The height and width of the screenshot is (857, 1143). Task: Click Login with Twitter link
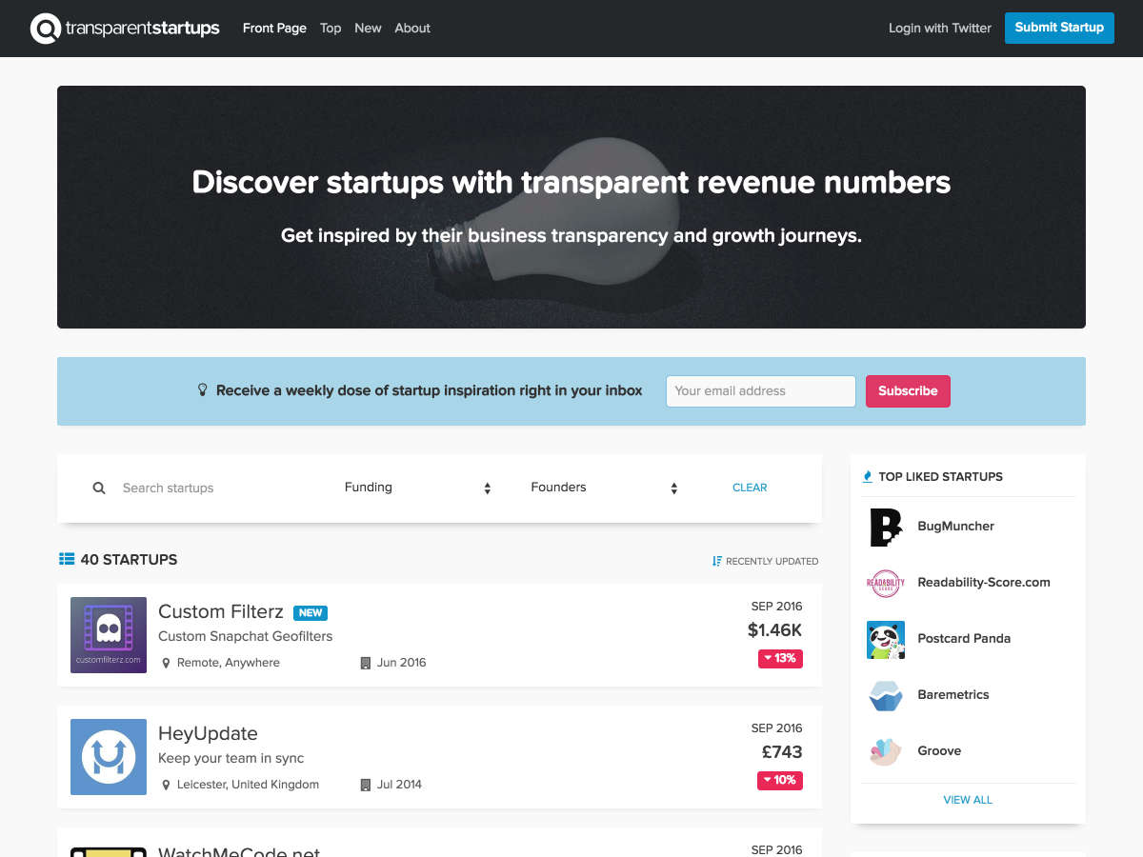(940, 29)
